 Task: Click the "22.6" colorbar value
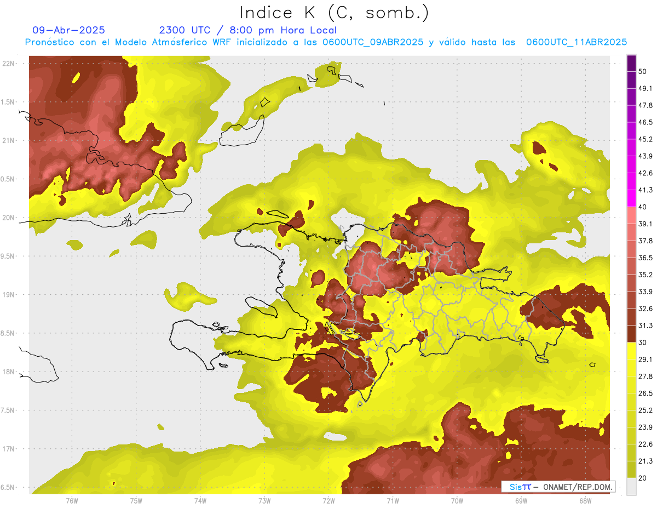click(646, 444)
